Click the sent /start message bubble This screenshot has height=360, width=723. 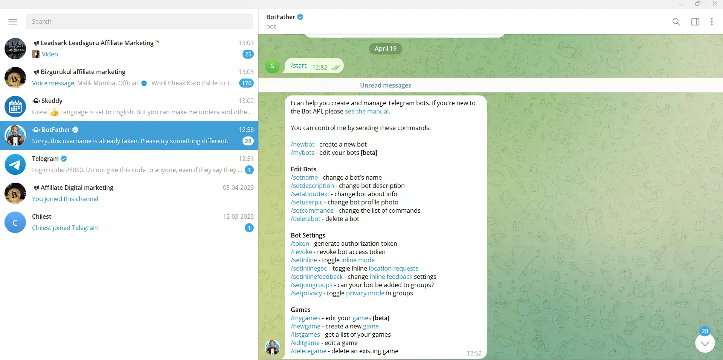pyautogui.click(x=314, y=66)
